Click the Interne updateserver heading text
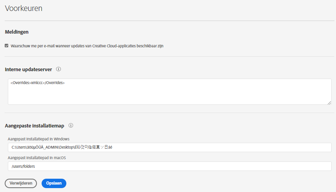Viewport: 336px width, 192px height. [x=28, y=69]
